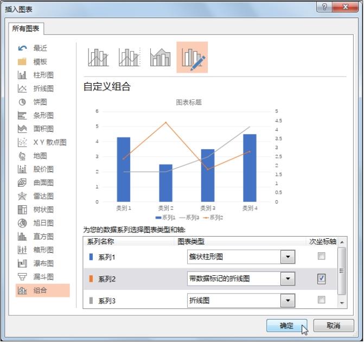Select 组合 in chart type list
Image resolution: width=364 pixels, height=342 pixels.
click(x=40, y=290)
